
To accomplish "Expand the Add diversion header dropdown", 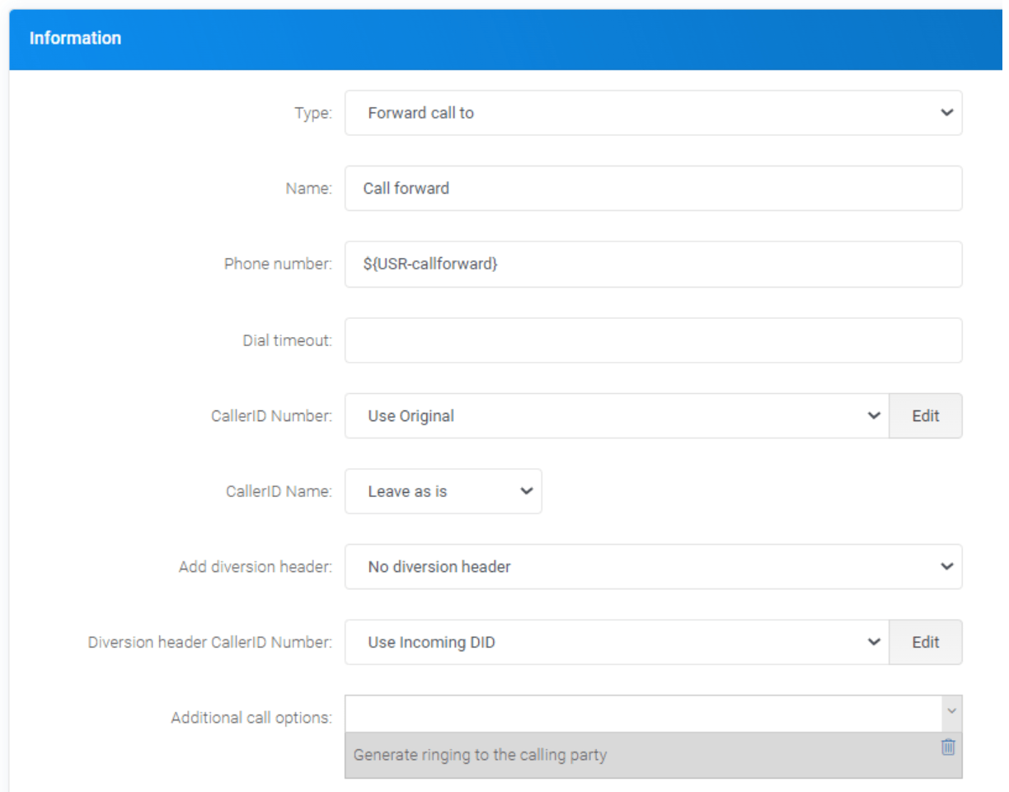I will pyautogui.click(x=652, y=567).
